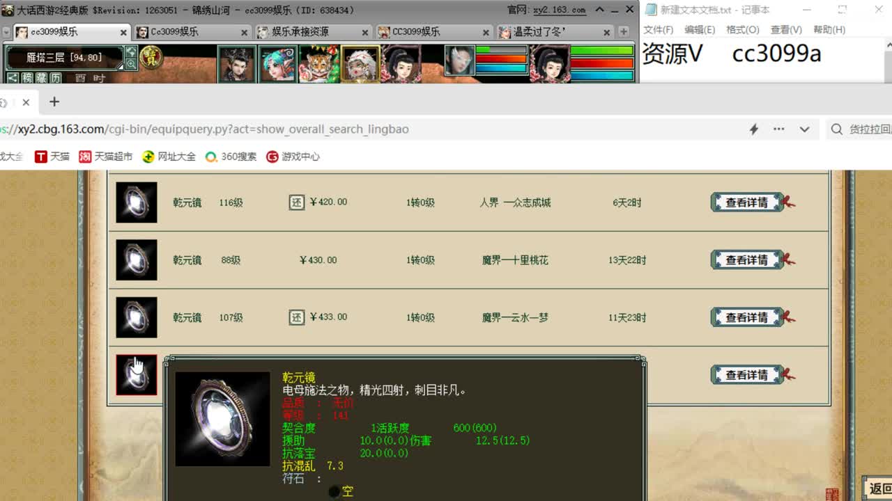
Task: Expand the address bar dropdown chevron
Action: click(x=804, y=129)
